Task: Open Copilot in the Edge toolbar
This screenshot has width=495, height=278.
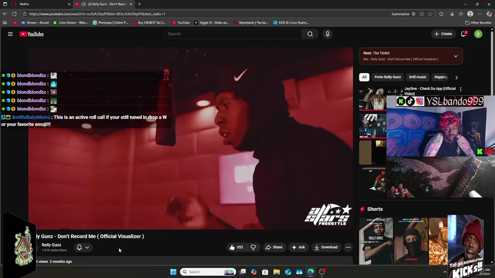Action: point(489,14)
